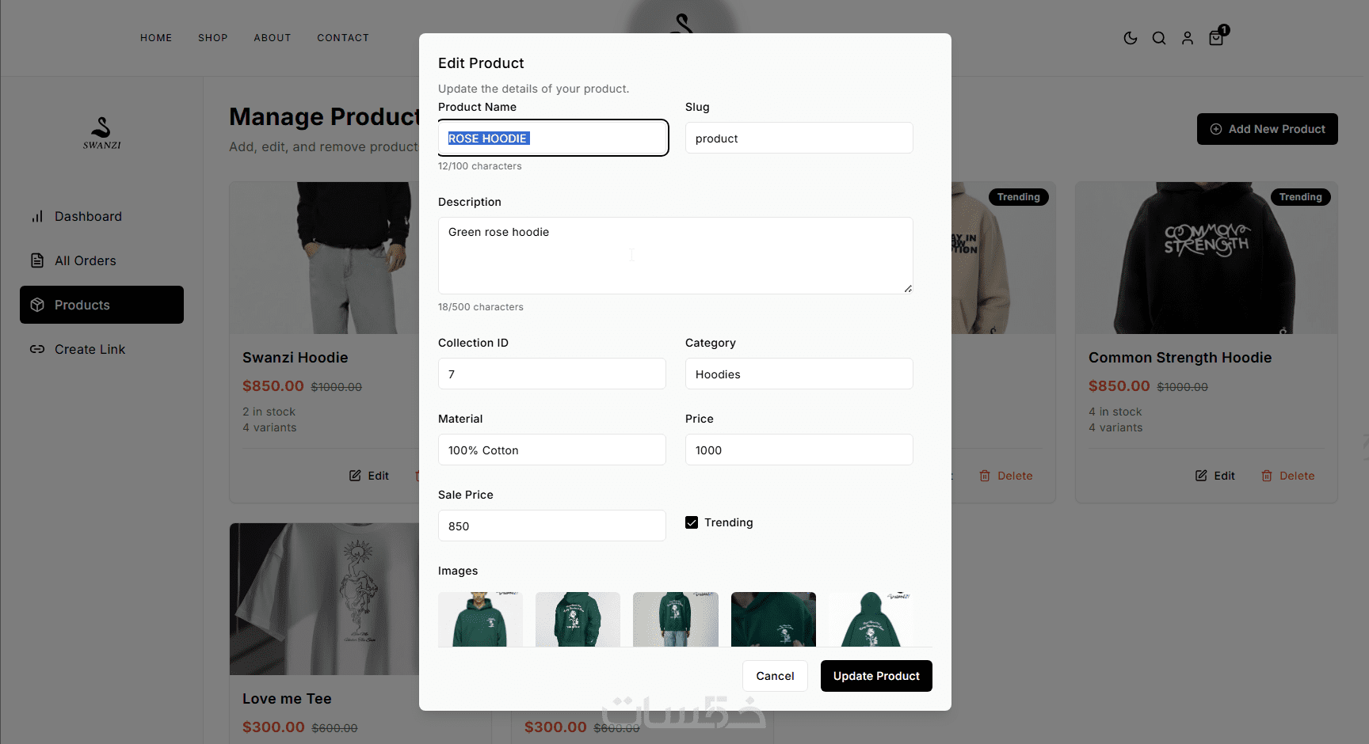Uncheck the Trending checkbox
Screen dimensions: 1369x744
tap(692, 522)
